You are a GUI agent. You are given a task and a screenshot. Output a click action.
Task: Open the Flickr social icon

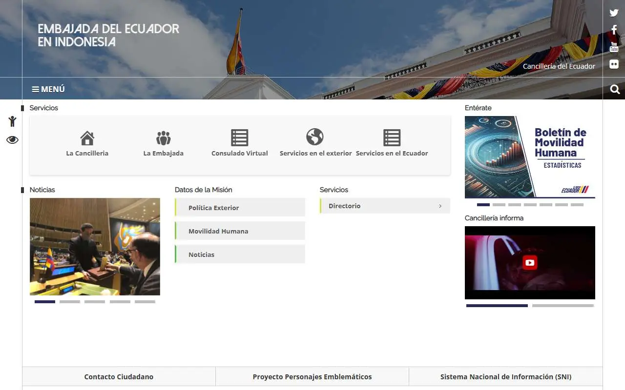(614, 64)
